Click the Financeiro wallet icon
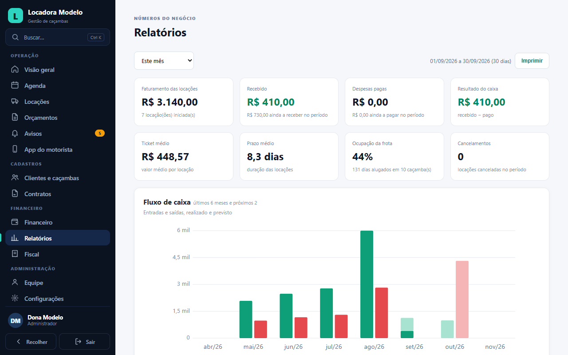Screen dimensions: 568x355 point(15,222)
